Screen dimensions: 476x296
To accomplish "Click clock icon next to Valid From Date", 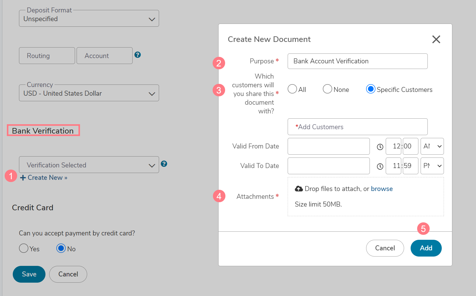I will [380, 147].
